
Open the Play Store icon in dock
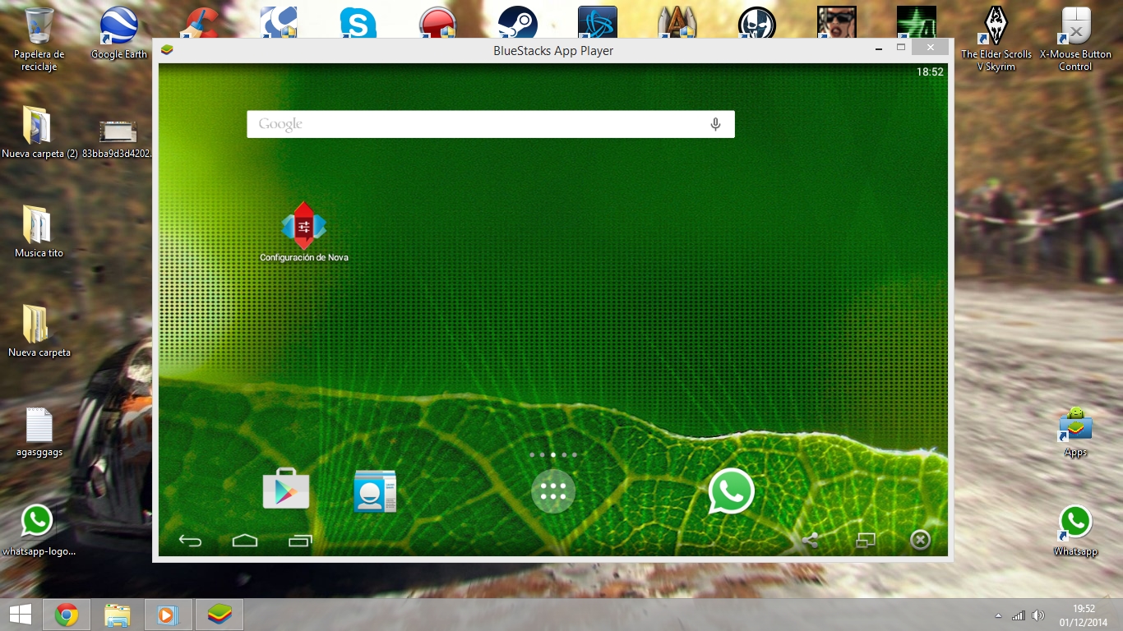tap(285, 490)
